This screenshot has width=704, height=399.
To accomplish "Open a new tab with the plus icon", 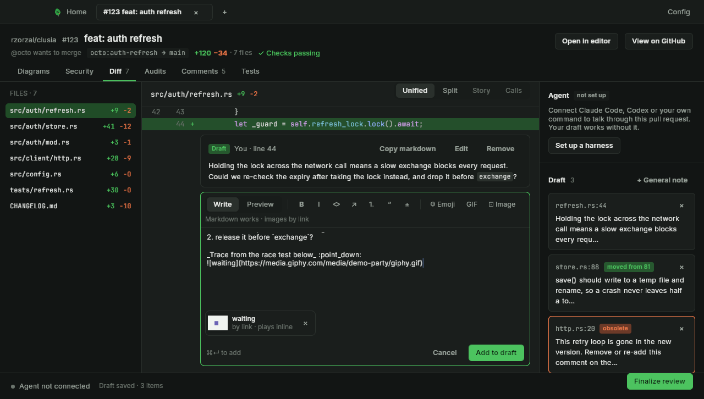I will pyautogui.click(x=224, y=12).
